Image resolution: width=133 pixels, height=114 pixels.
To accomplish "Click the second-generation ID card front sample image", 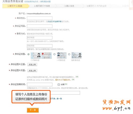I will [x=36, y=55].
